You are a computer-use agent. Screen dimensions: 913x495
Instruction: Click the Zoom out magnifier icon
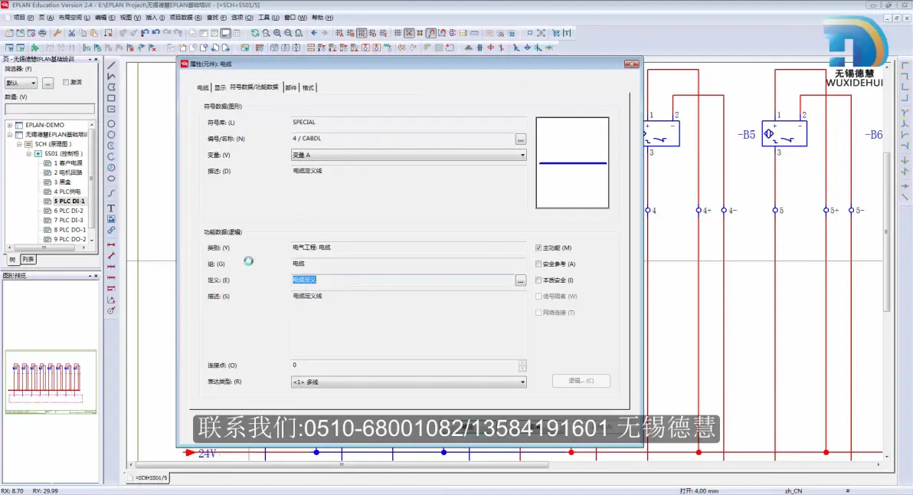[288, 33]
